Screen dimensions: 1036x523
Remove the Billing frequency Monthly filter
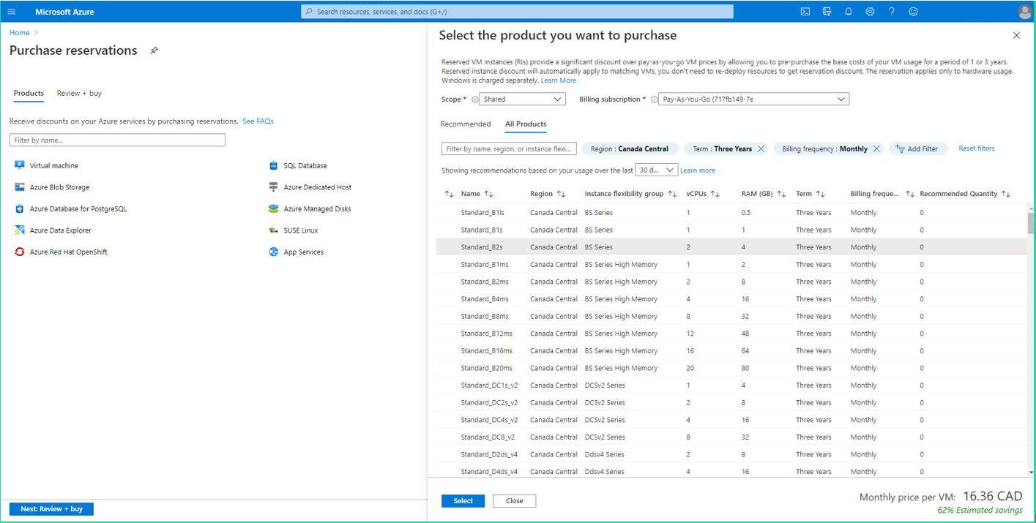876,148
